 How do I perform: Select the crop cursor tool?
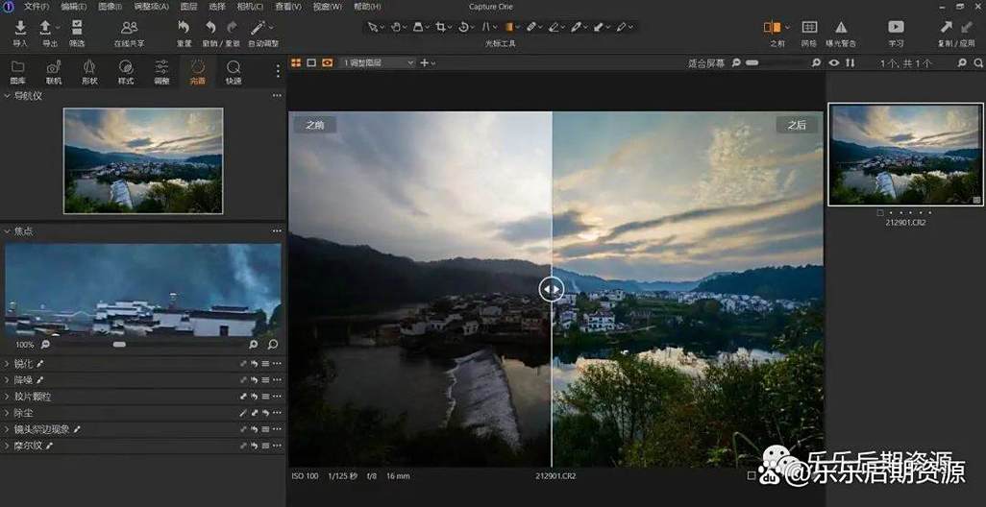(441, 27)
